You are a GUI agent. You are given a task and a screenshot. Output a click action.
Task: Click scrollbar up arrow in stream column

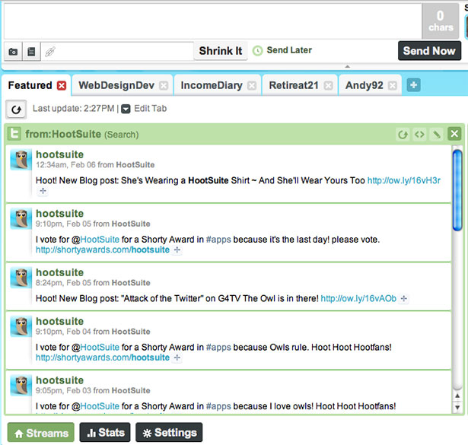click(457, 396)
